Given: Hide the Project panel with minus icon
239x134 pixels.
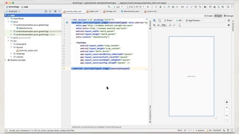Looking at the screenshot, I should (59, 11).
